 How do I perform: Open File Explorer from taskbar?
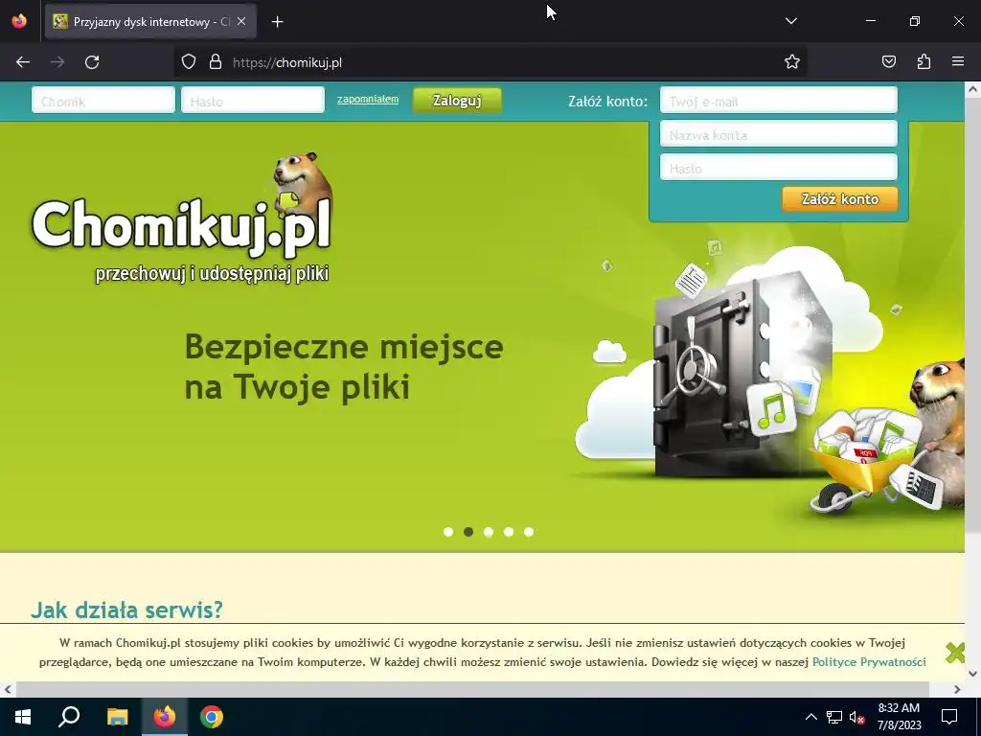[117, 717]
